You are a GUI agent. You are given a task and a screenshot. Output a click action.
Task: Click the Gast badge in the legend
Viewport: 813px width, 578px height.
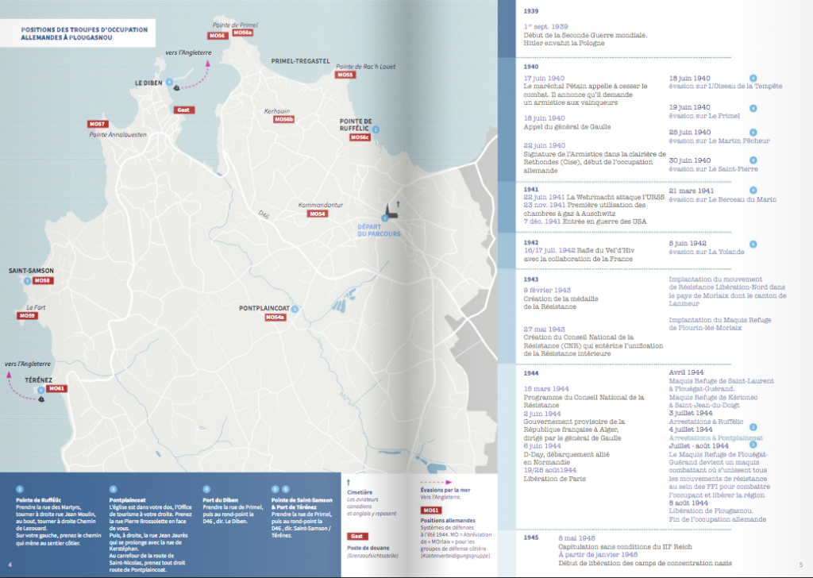(x=357, y=536)
